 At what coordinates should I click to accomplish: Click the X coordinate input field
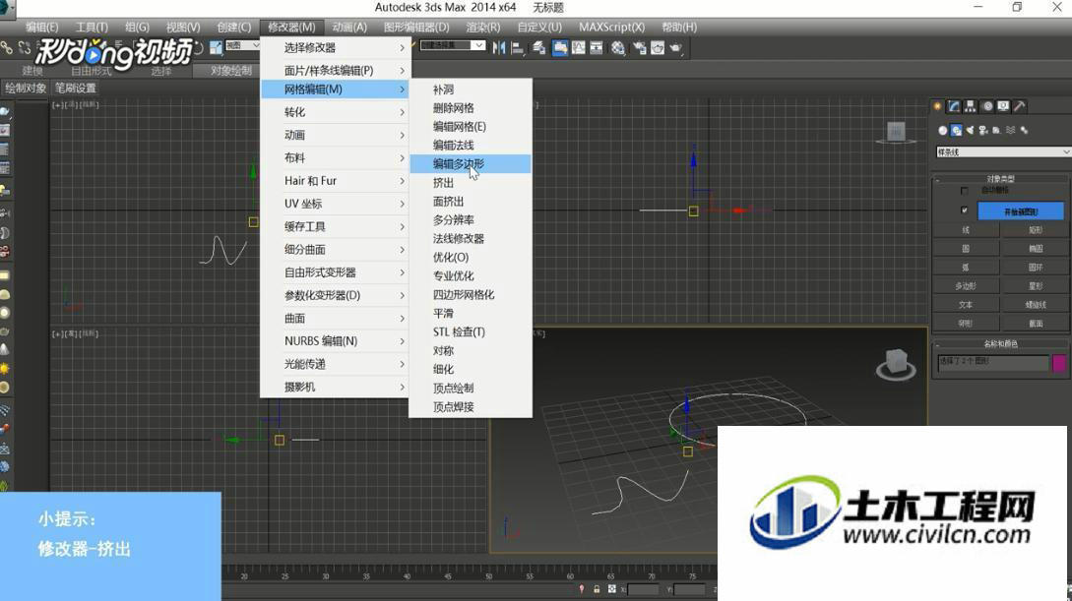coord(644,589)
